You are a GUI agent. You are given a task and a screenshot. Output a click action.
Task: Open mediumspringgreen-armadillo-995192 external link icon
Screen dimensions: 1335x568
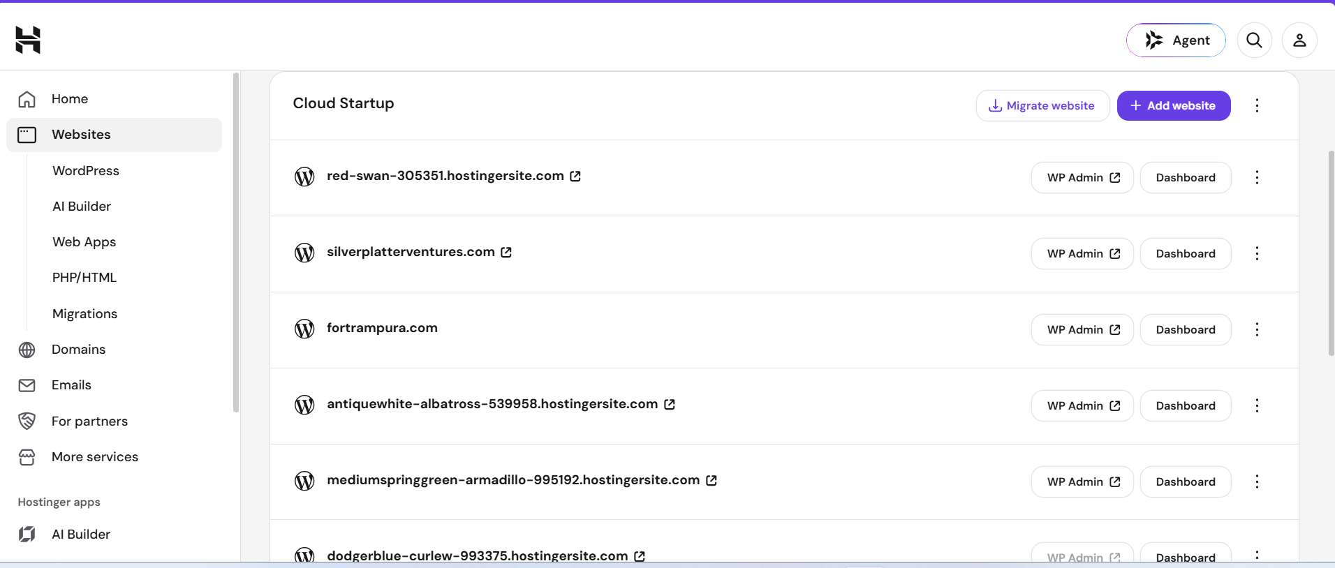point(711,480)
